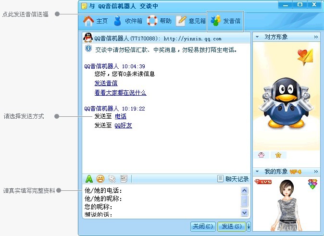Open the 主页 home toolbar item
The height and width of the screenshot is (236, 324).
tap(96, 21)
